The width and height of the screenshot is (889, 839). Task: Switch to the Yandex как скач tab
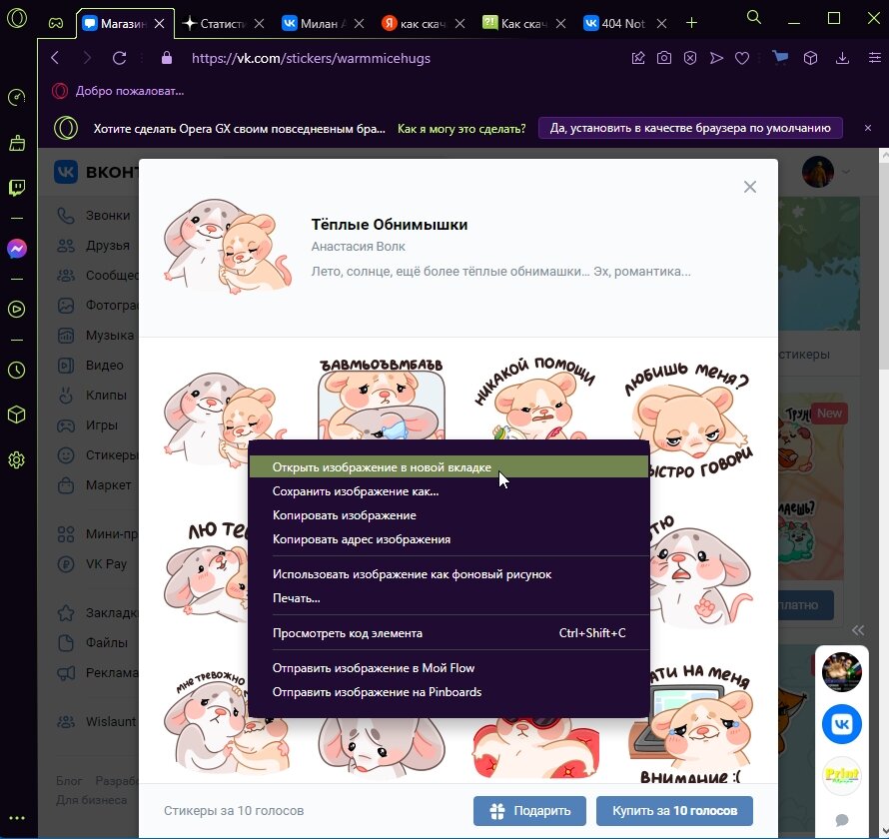[423, 24]
